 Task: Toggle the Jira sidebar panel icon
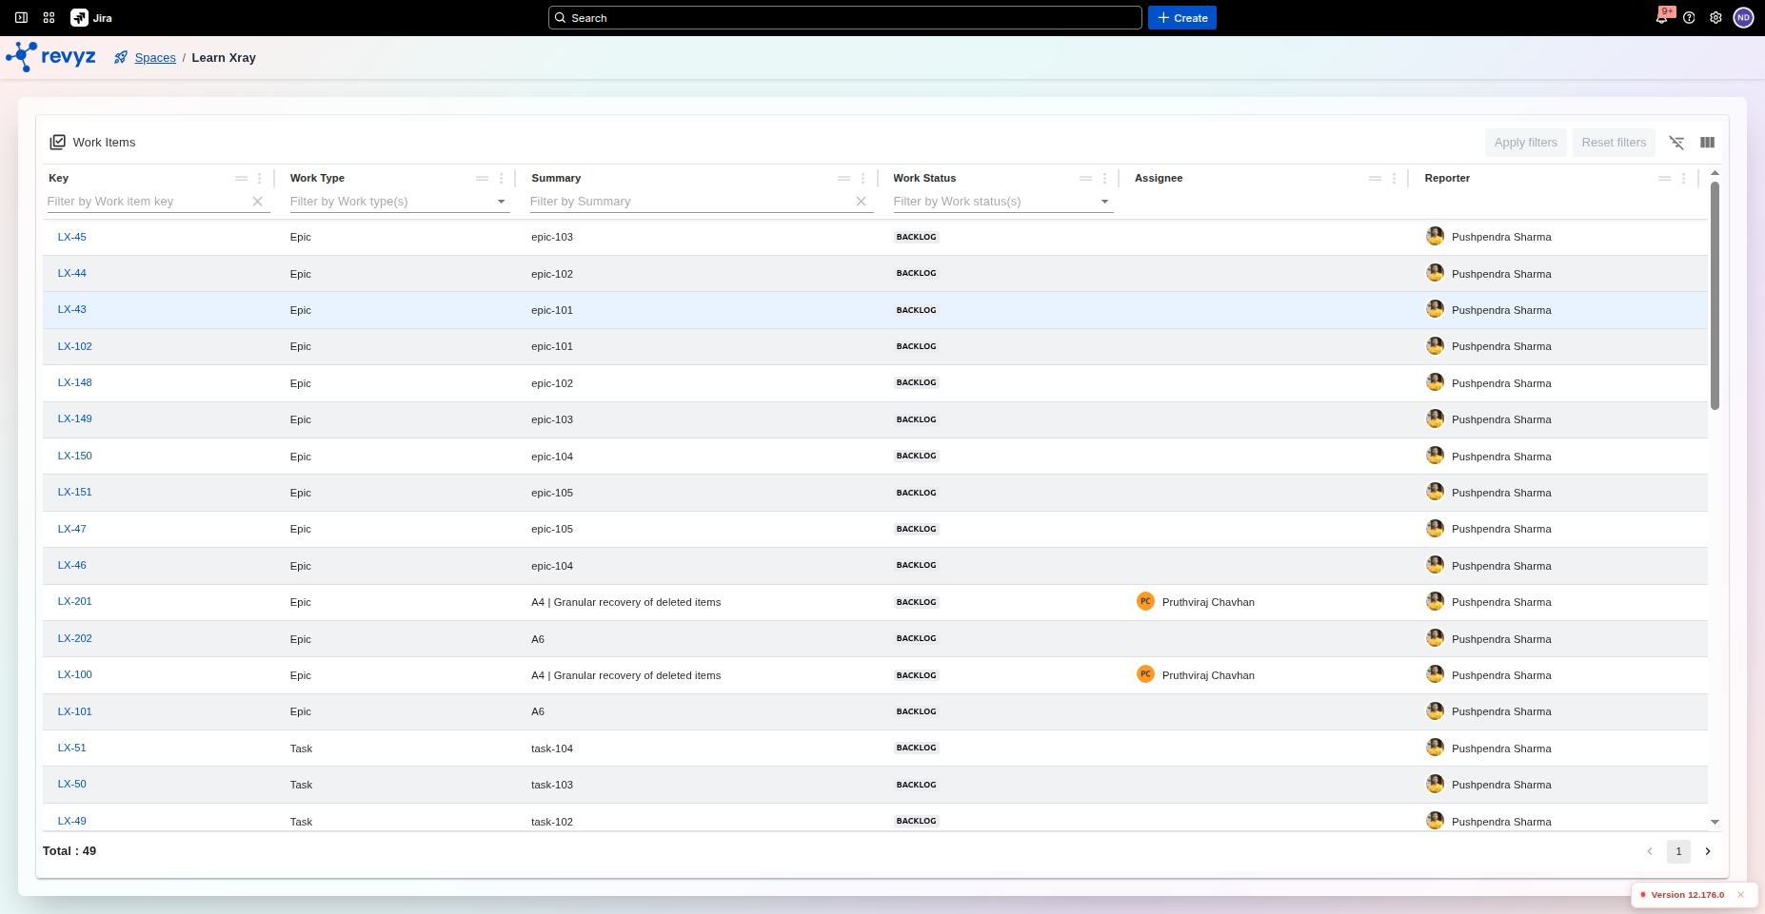coord(21,18)
